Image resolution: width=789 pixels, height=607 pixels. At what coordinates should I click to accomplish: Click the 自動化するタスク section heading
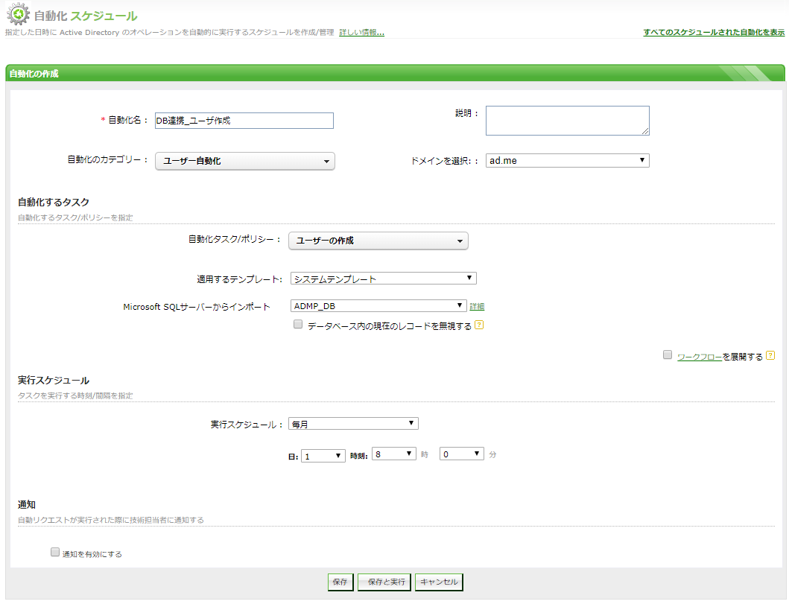(x=54, y=202)
